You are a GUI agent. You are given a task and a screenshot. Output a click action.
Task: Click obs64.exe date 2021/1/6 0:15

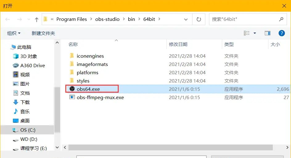[184, 89]
